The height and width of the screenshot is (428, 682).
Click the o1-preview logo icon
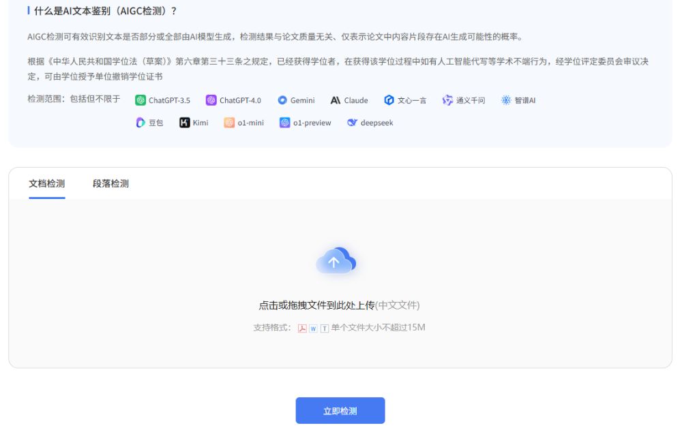coord(285,123)
